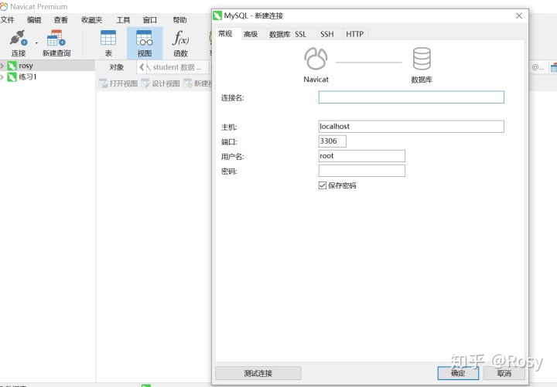Open the Tools menu (工具)
This screenshot has height=387, width=557.
pos(123,20)
